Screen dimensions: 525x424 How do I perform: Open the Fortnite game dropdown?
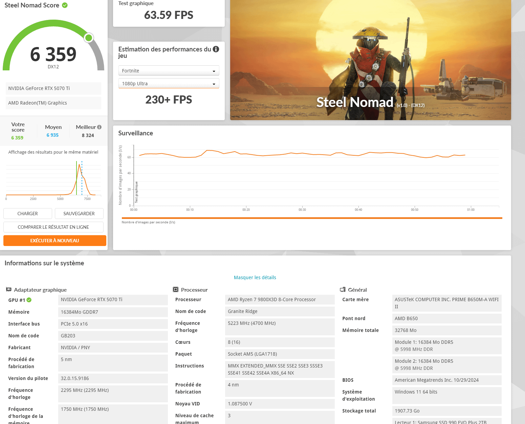click(169, 71)
